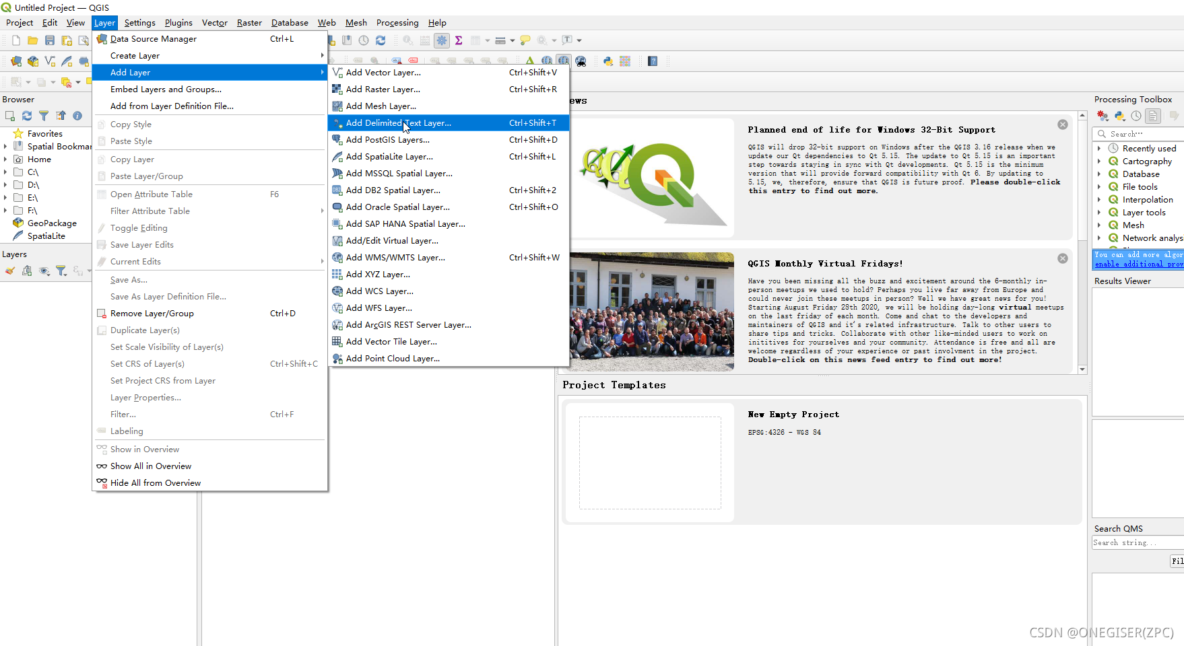Click Hide All from Overview
Screen dimensions: 1184x646
pos(209,483)
